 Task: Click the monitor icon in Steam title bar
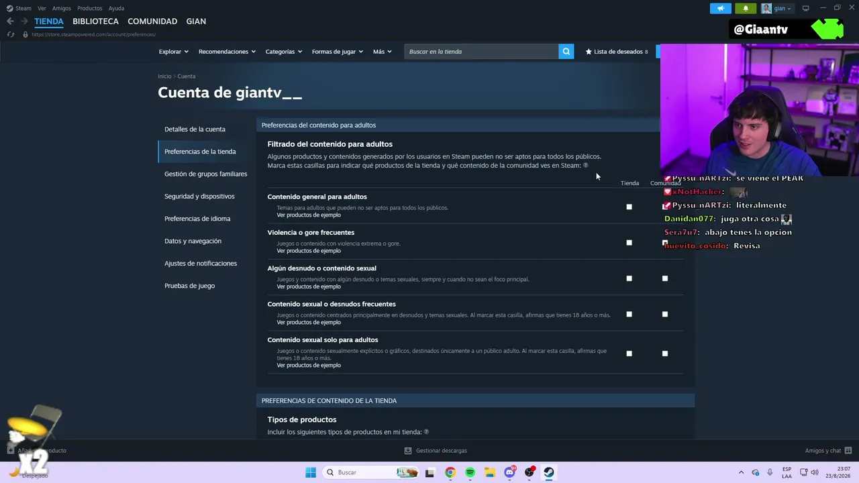click(806, 9)
